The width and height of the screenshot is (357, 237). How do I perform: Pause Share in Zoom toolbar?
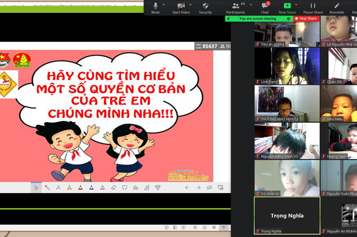tap(313, 8)
